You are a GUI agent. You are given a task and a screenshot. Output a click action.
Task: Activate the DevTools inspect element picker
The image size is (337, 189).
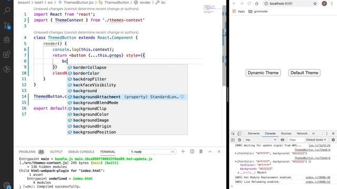(233, 133)
